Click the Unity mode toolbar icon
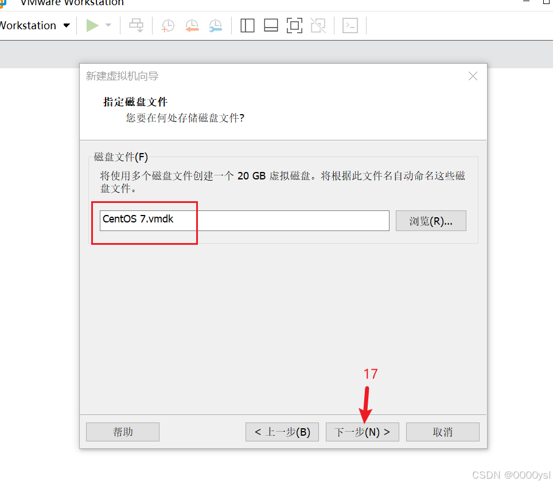This screenshot has height=485, width=553. [x=318, y=25]
